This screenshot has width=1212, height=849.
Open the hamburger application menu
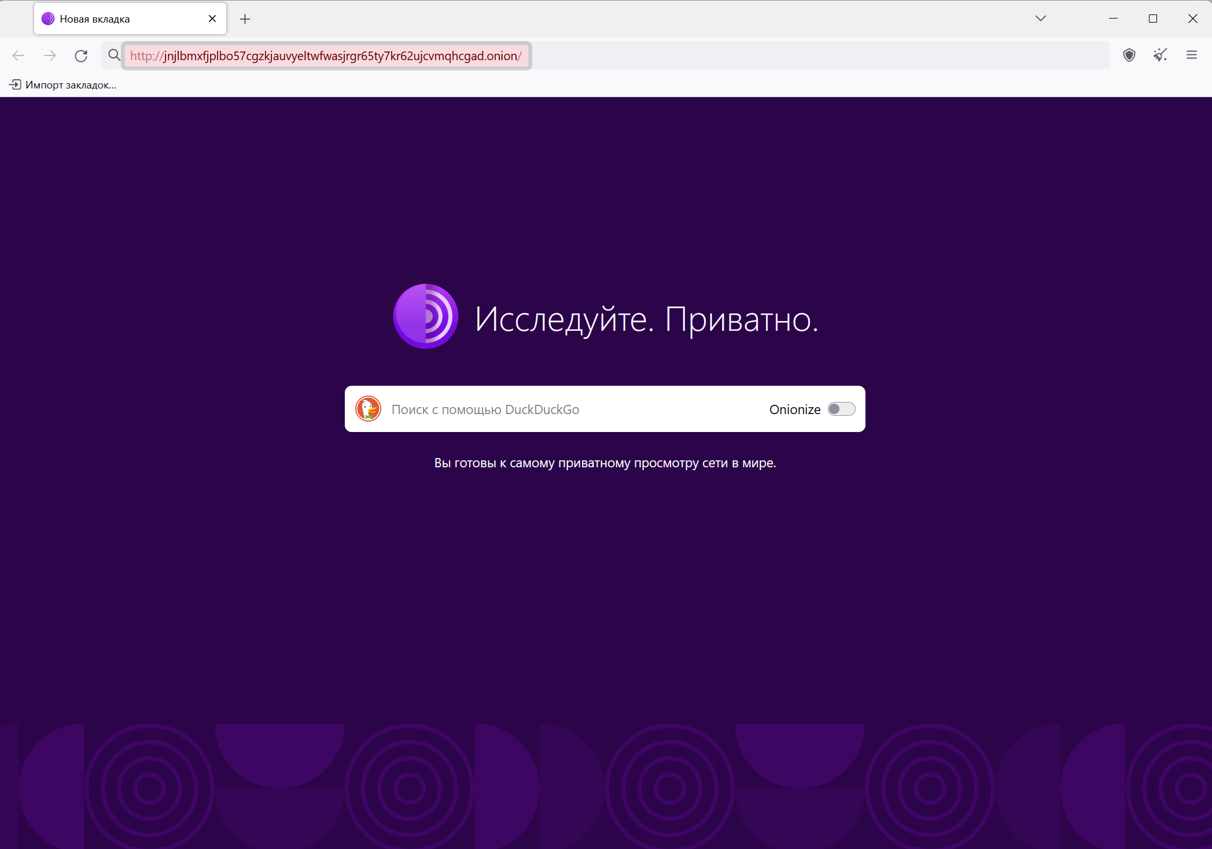coord(1191,55)
